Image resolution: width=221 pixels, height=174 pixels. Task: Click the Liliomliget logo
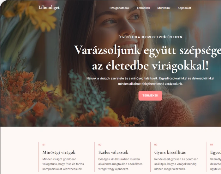49,8
